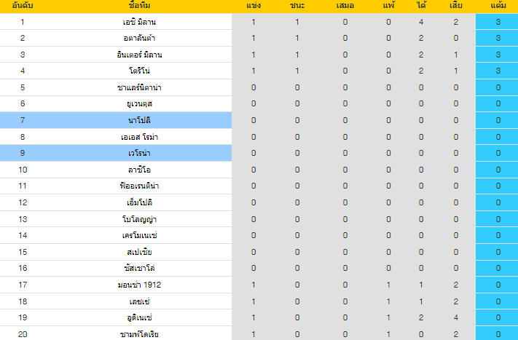This screenshot has height=340, width=518.
Task: Click the ชนะ wins column header
Action: (x=297, y=6)
